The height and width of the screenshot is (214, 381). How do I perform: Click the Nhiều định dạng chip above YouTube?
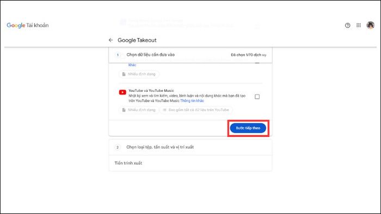(x=139, y=74)
